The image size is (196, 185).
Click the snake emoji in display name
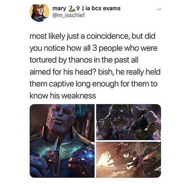click(71, 8)
